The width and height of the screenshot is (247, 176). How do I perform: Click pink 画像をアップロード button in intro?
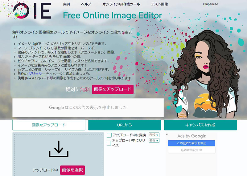pyautogui.click(x=113, y=89)
